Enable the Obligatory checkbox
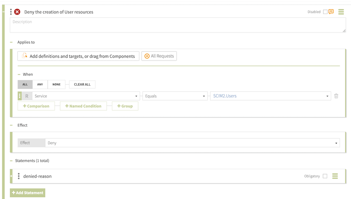Viewport: 351px width, 199px height. pos(325,176)
